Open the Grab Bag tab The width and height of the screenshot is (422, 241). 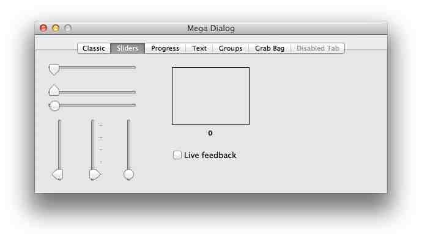[270, 48]
